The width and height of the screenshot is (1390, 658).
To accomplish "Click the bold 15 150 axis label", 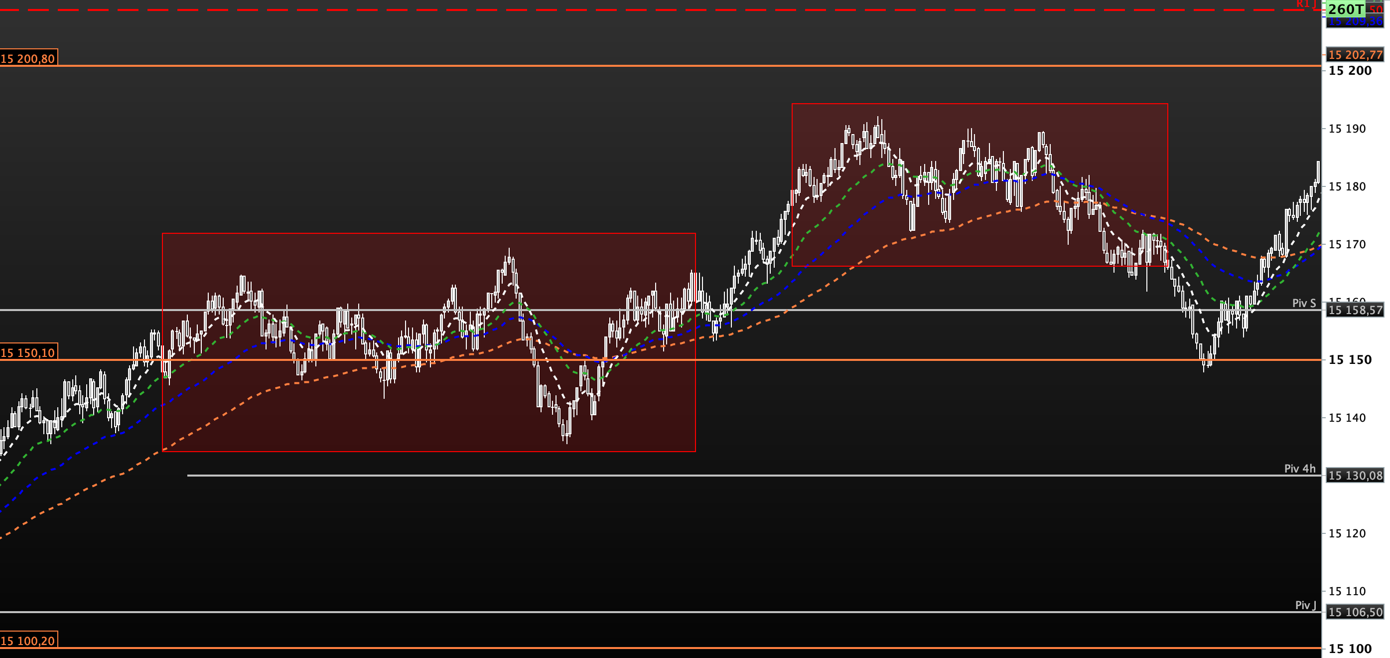I will coord(1350,359).
